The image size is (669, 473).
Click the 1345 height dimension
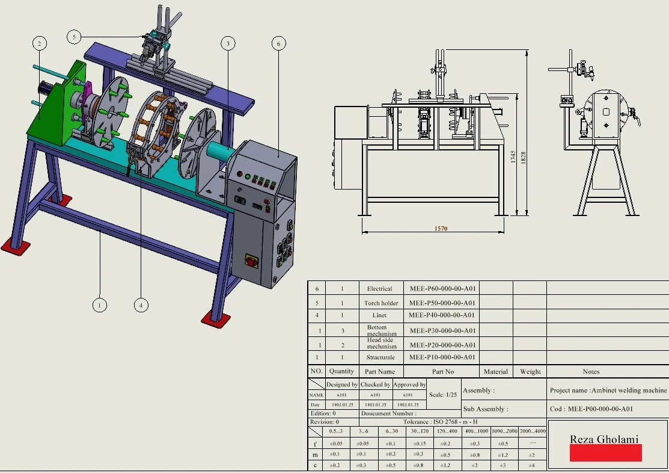[x=513, y=158]
